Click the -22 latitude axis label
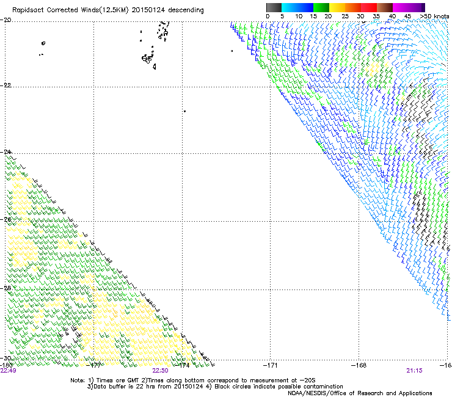This screenshot has width=452, height=397. 5,86
